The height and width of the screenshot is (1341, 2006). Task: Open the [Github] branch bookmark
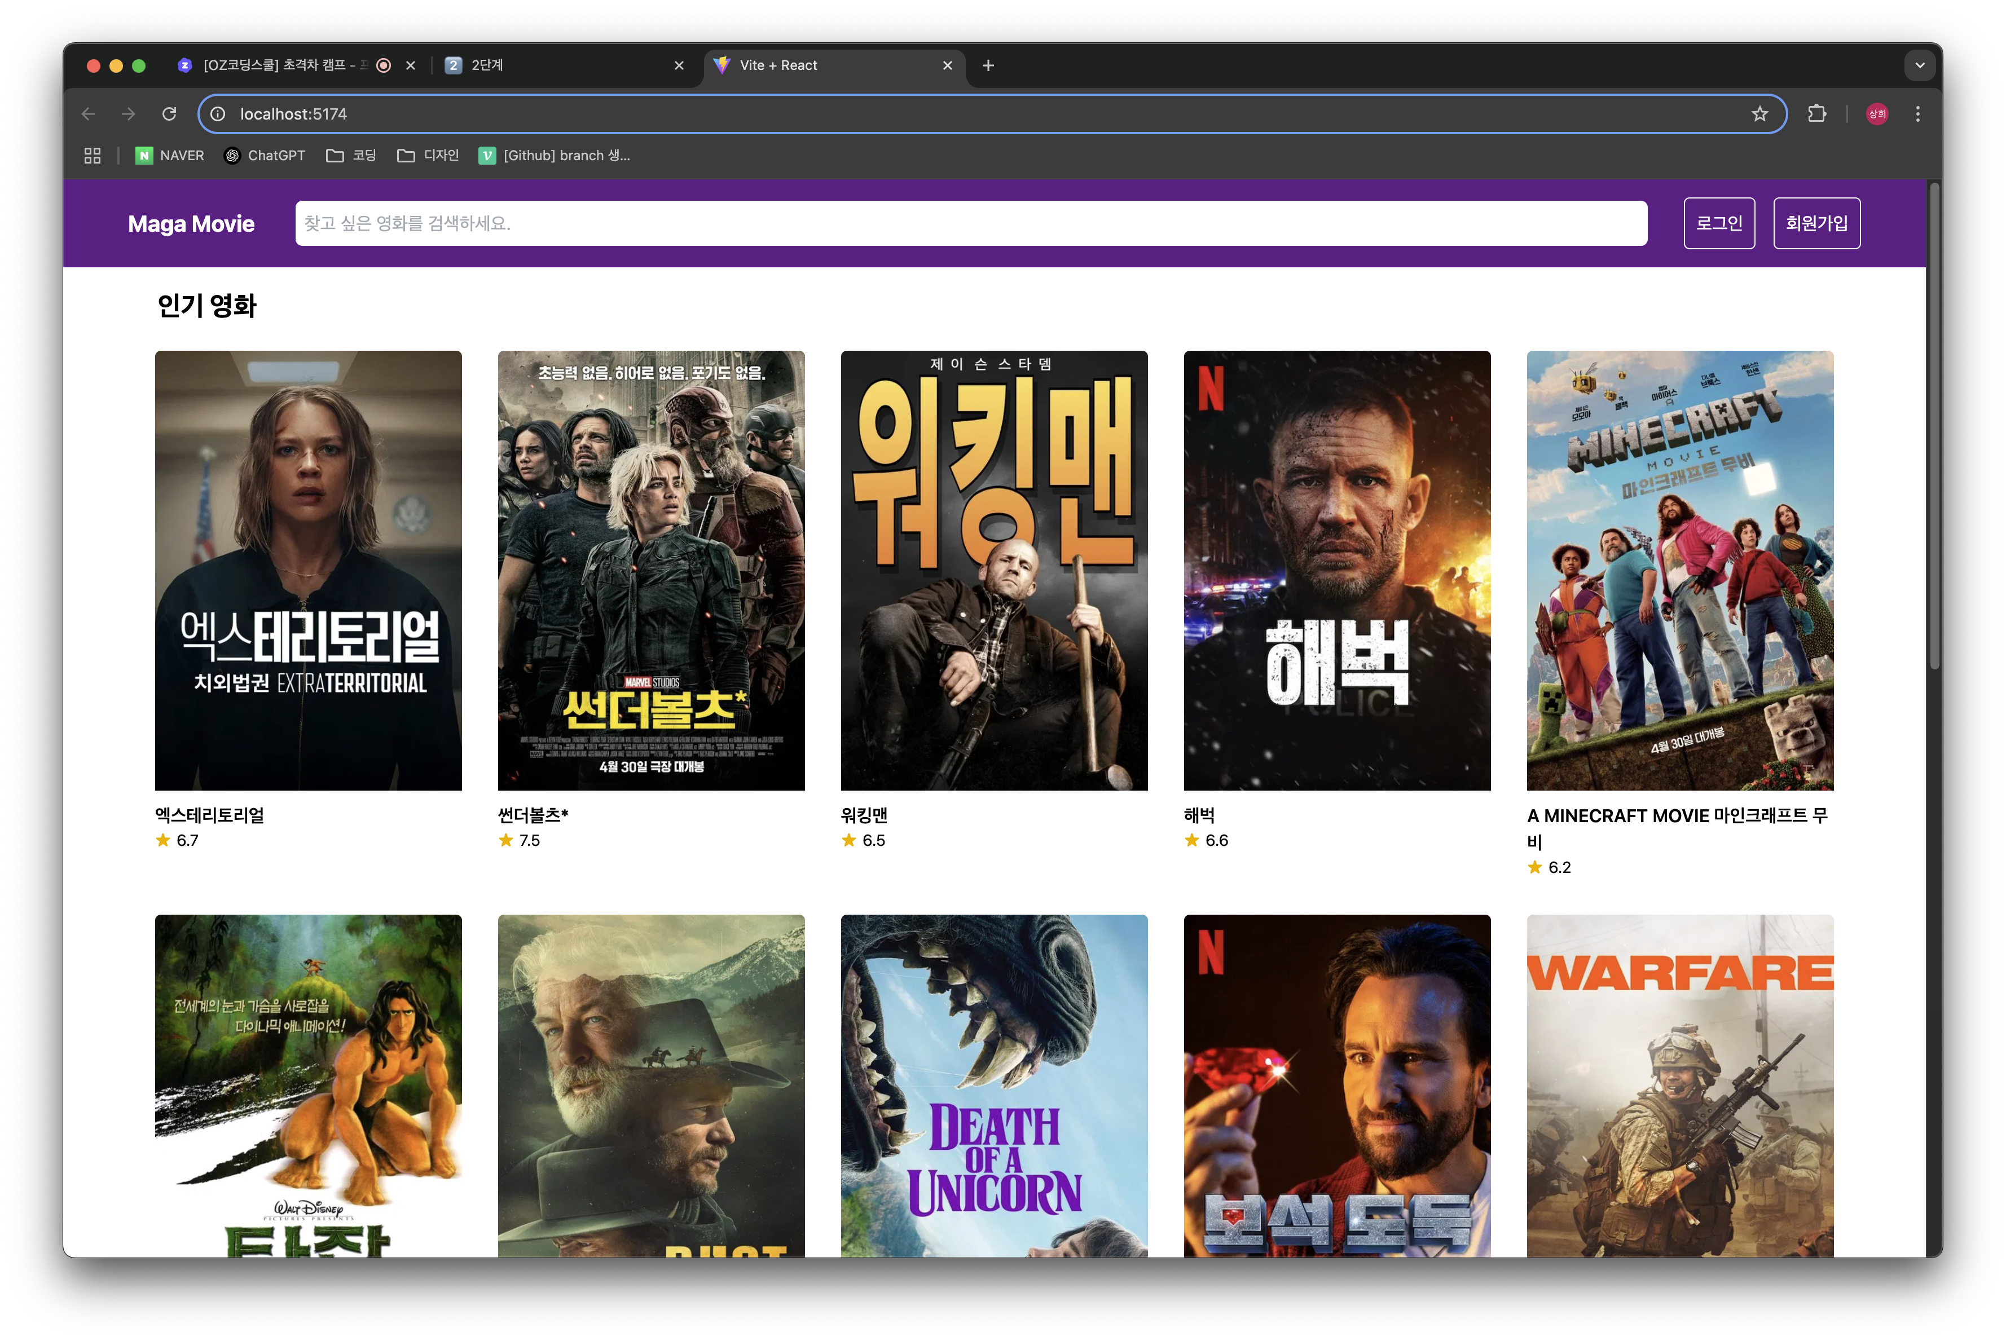point(555,155)
